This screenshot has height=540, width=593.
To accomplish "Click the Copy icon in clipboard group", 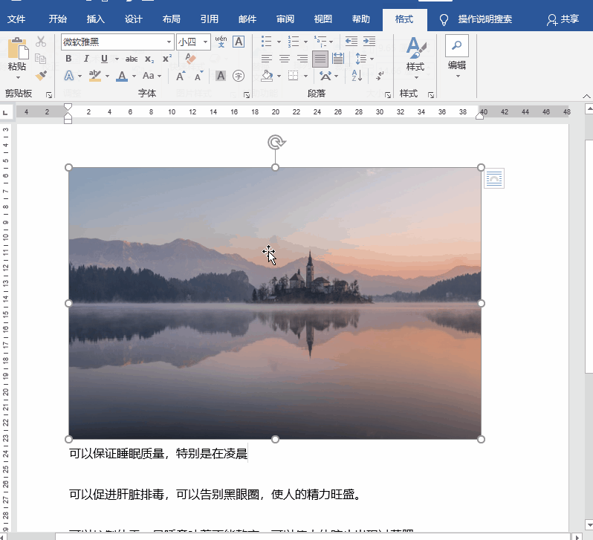I will (x=40, y=58).
